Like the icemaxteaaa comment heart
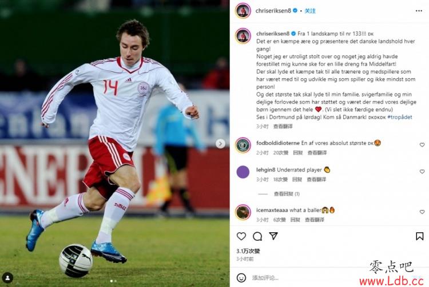The image size is (429, 287). [x=422, y=212]
